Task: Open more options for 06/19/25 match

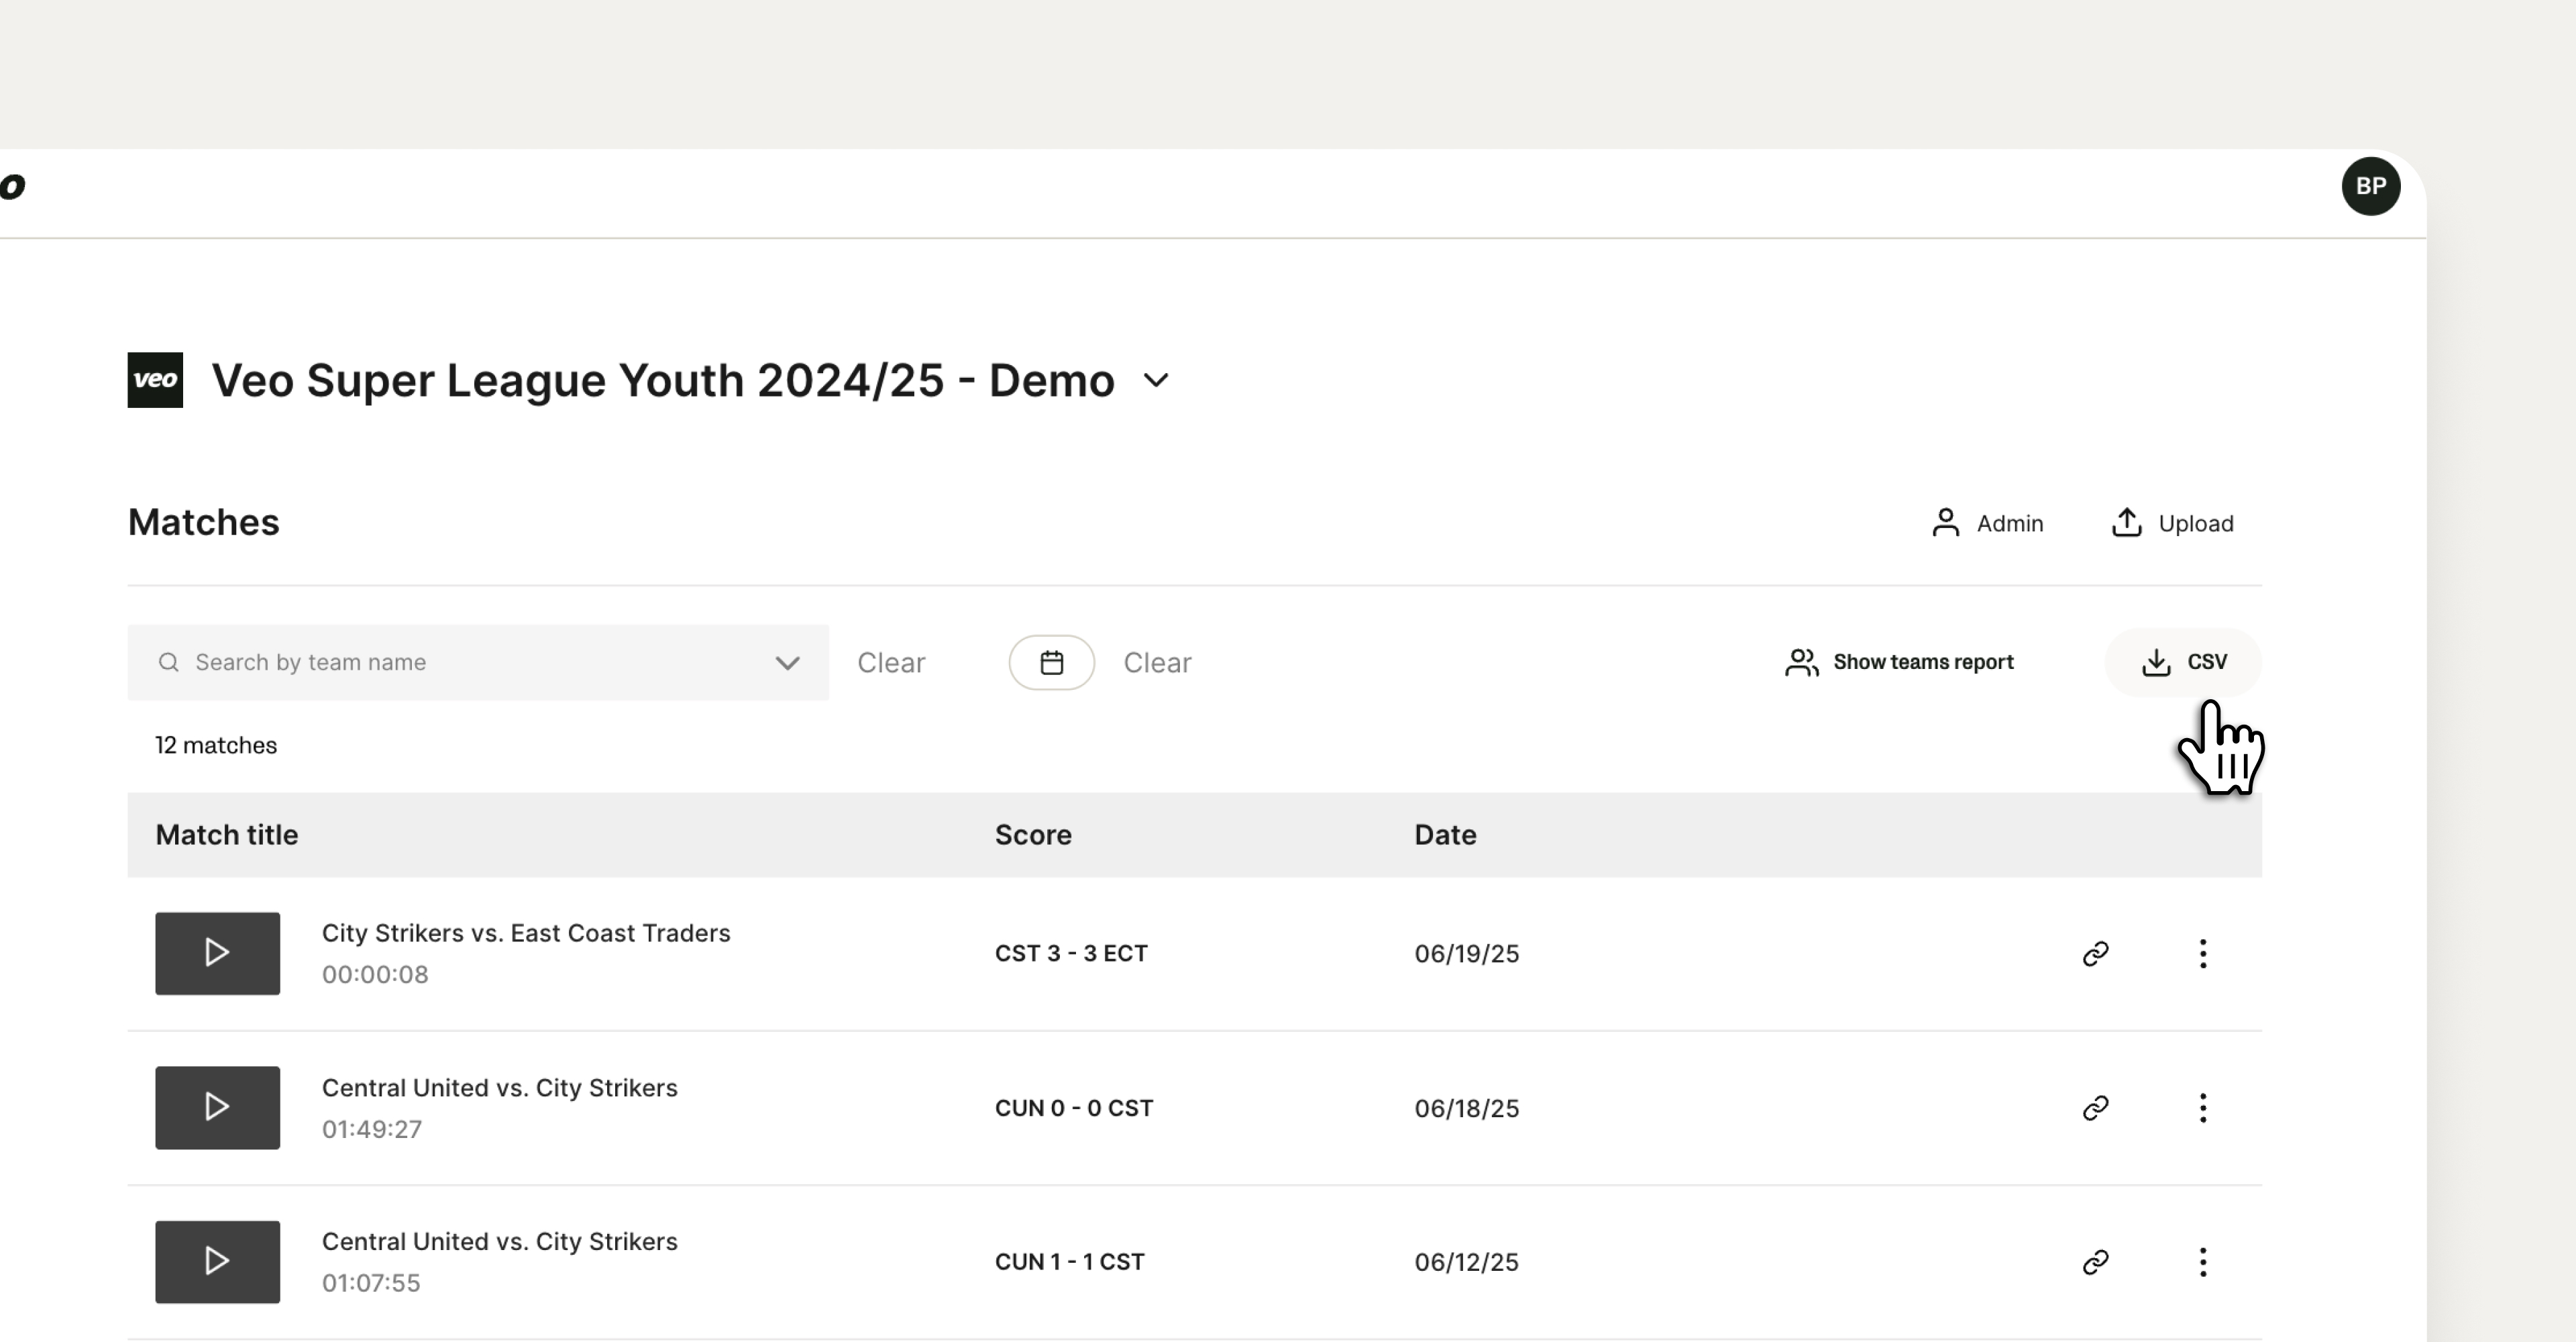Action: [x=2202, y=953]
